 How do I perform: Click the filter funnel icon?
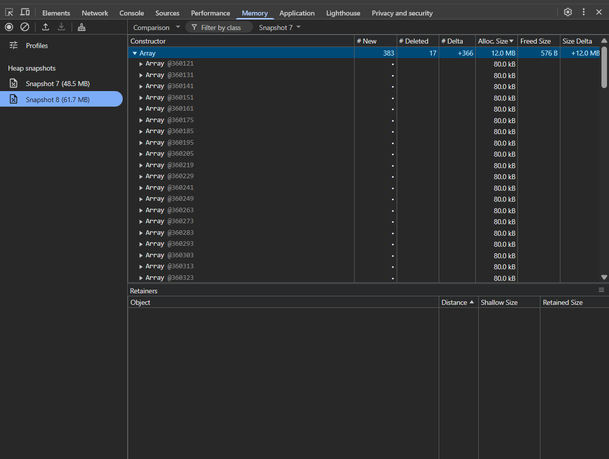[194, 28]
